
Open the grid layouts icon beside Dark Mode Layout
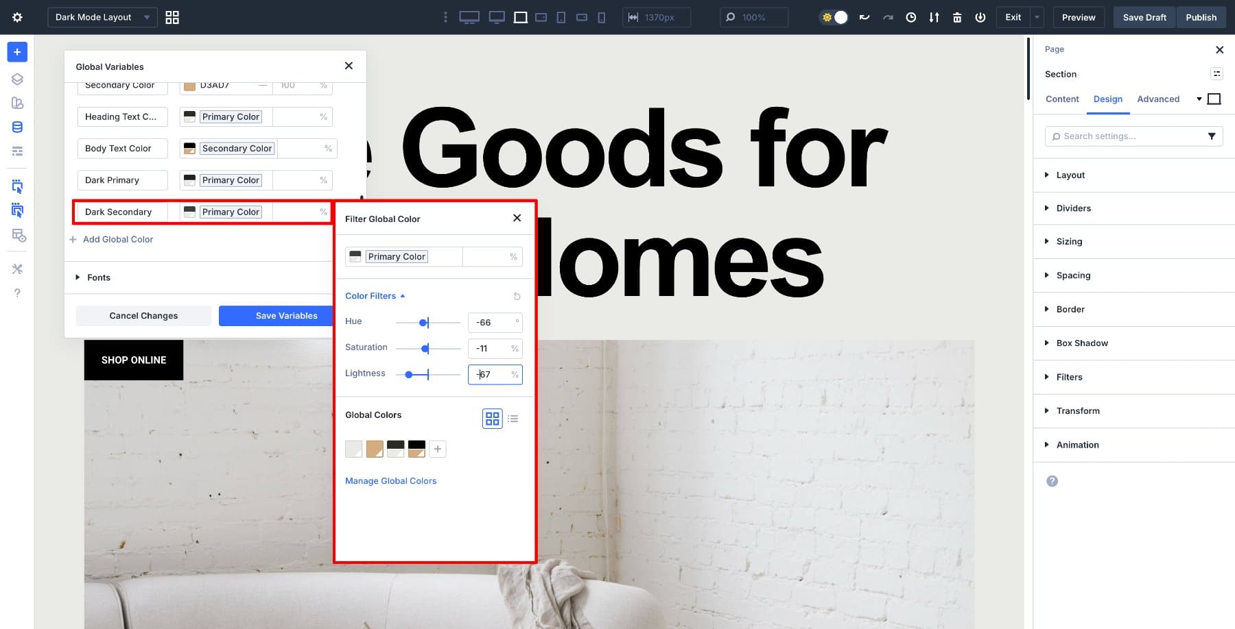click(x=172, y=17)
